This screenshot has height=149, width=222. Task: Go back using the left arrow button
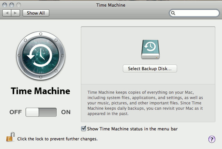7,13
